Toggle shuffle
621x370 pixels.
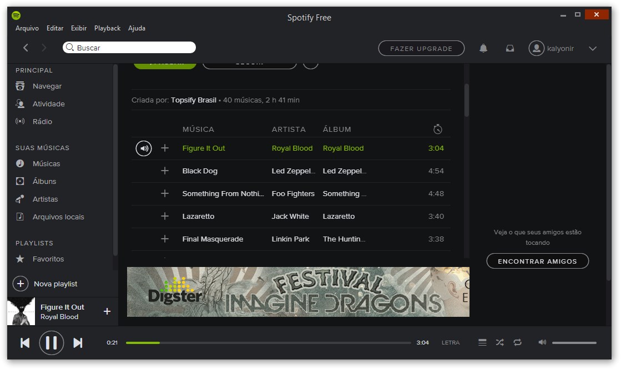tap(500, 342)
